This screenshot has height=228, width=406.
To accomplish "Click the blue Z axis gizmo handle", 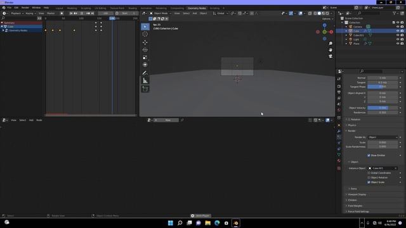I will pos(324,25).
